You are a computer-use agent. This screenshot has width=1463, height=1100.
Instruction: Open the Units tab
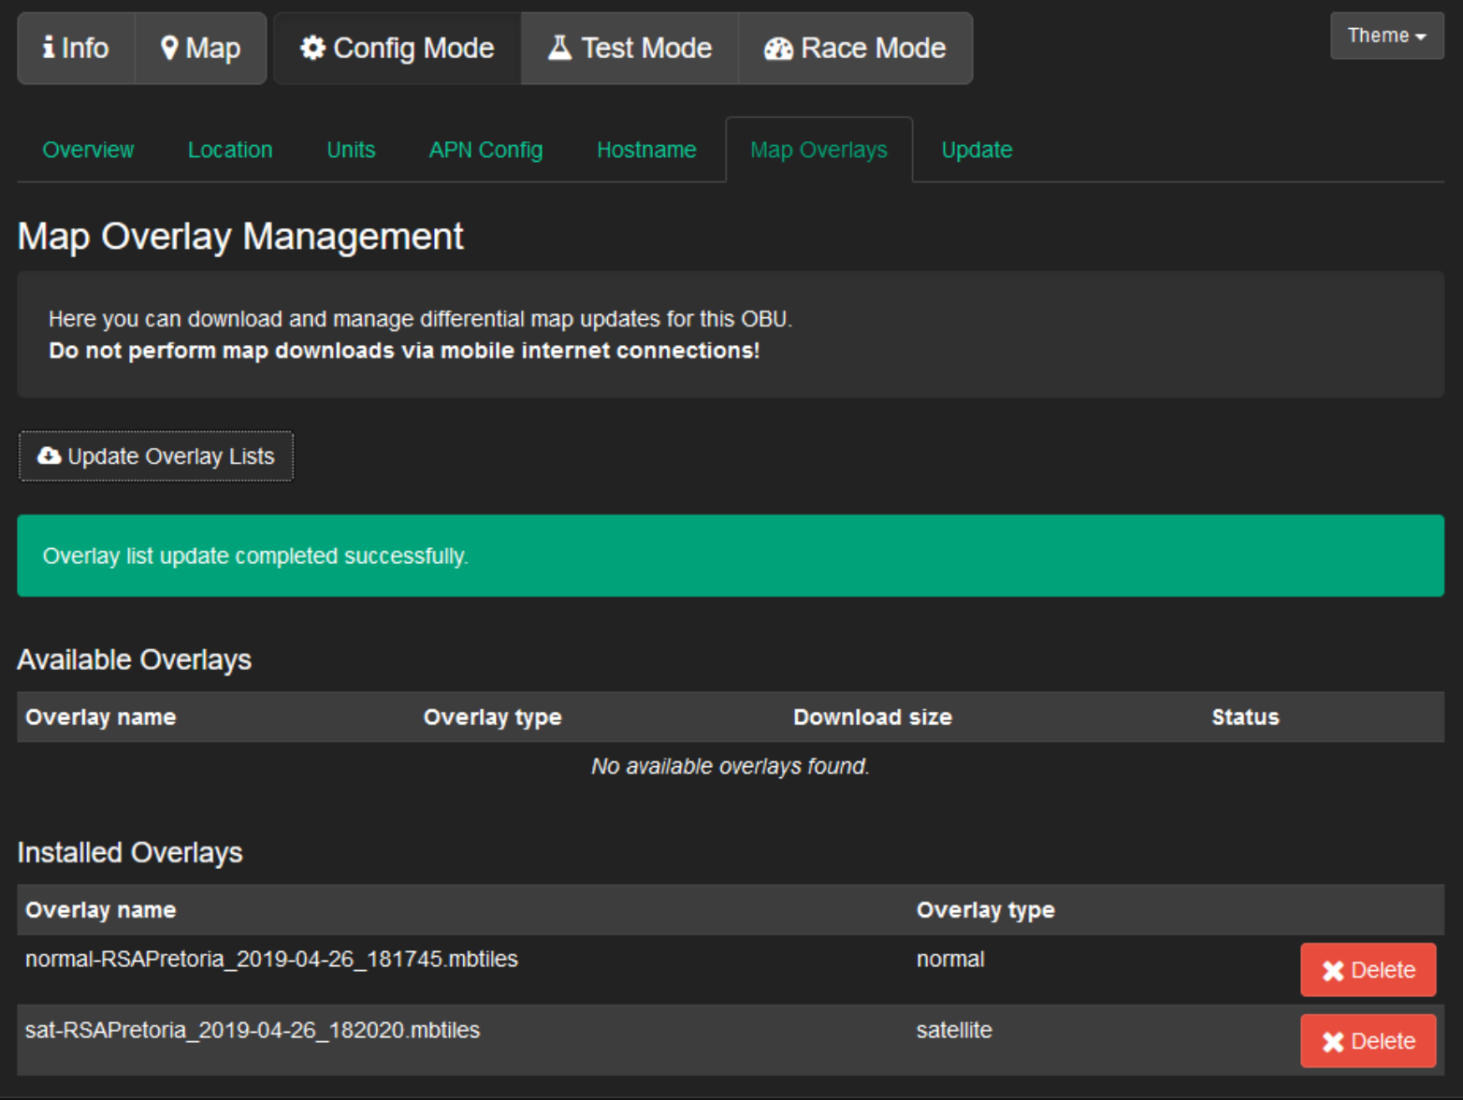tap(351, 150)
